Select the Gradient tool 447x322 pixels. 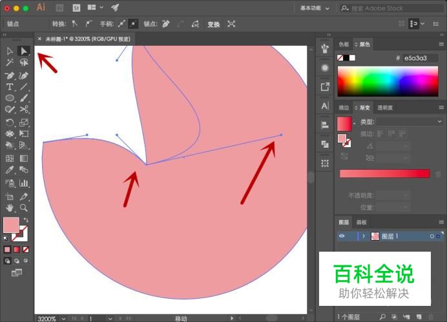coord(24,158)
